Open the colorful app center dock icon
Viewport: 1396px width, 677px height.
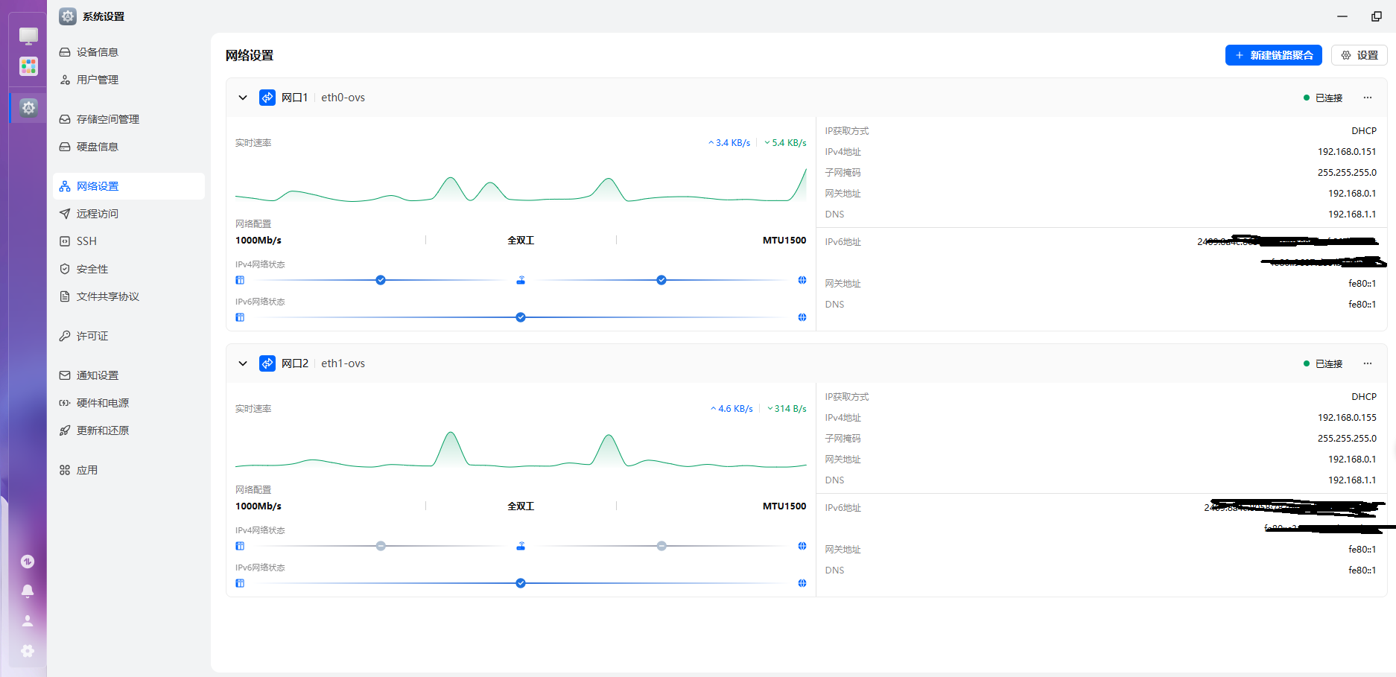pyautogui.click(x=28, y=67)
